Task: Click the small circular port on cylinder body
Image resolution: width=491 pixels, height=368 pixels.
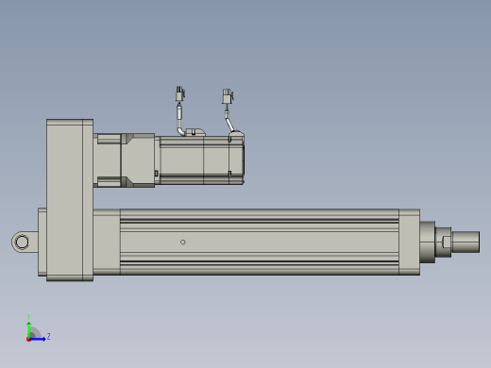Action: pyautogui.click(x=183, y=242)
